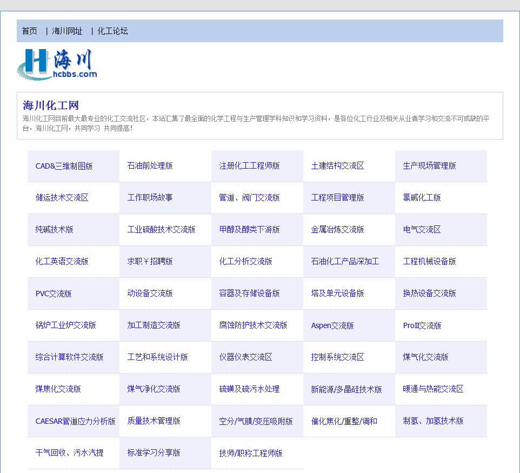Screen dimensions: 520x473
Task: Go to 纯碱技术版
Action: [x=55, y=230]
